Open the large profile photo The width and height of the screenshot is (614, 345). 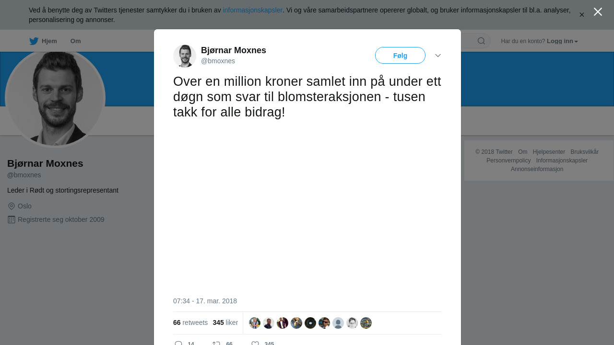point(55,97)
